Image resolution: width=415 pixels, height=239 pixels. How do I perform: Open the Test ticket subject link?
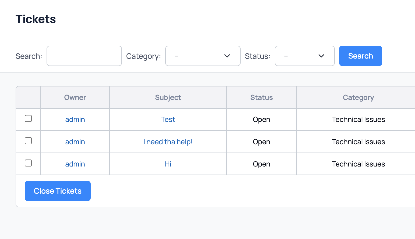pos(168,119)
